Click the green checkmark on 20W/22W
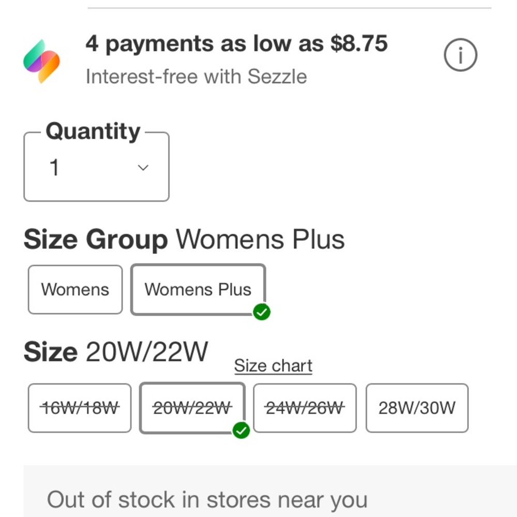 tap(241, 430)
